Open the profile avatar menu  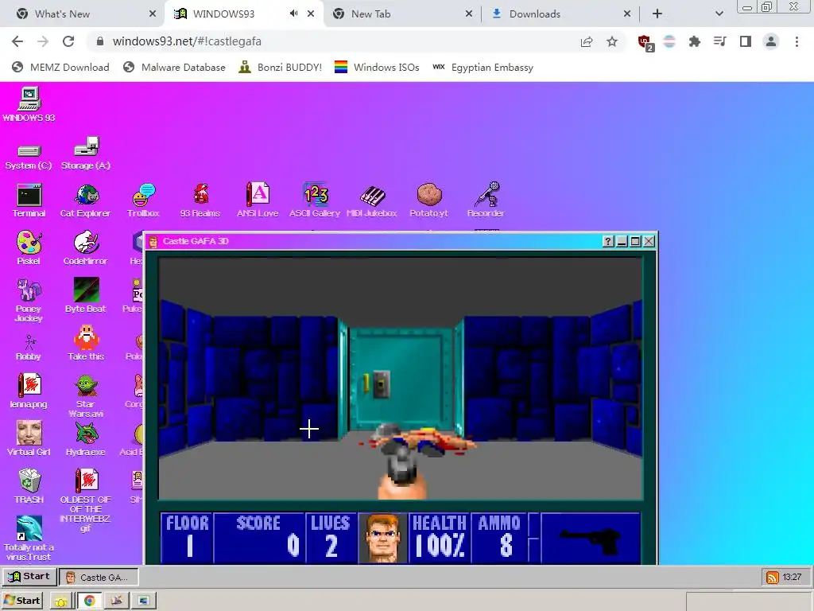click(x=771, y=41)
